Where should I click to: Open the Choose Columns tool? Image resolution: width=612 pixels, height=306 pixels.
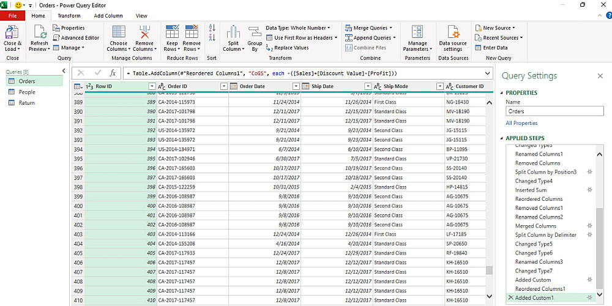(119, 32)
